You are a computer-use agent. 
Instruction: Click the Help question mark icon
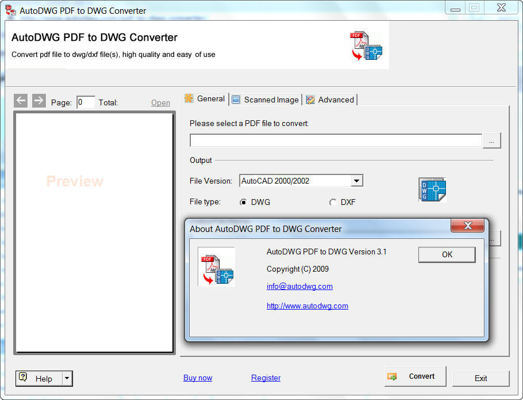coord(22,377)
